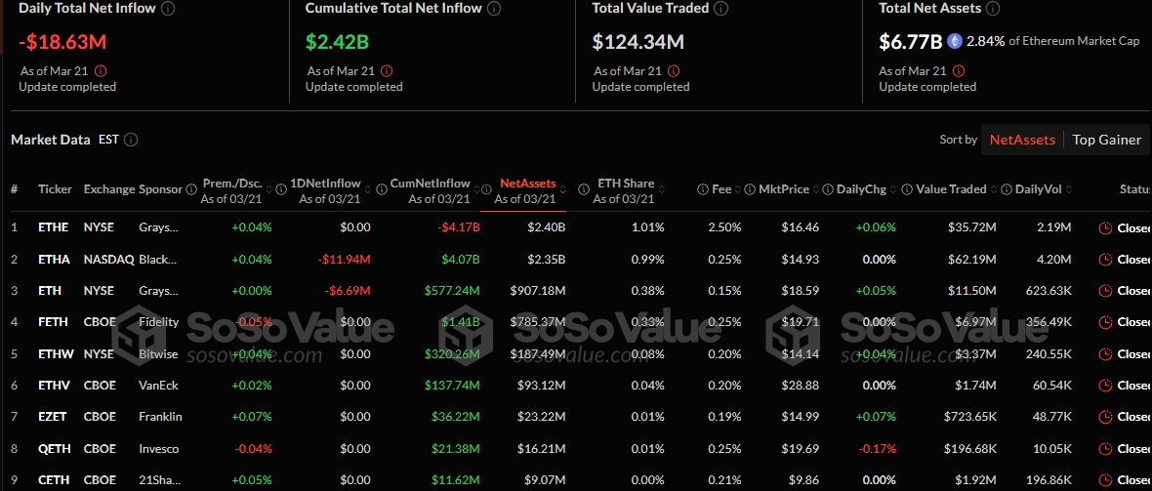The image size is (1152, 491).
Task: Click info icon left of CumNetInflow header
Action: coord(382,189)
